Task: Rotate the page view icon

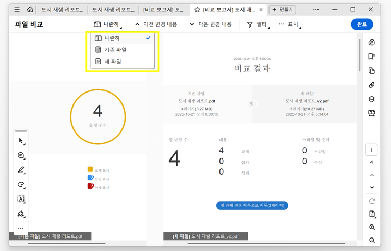Action: coord(372,201)
